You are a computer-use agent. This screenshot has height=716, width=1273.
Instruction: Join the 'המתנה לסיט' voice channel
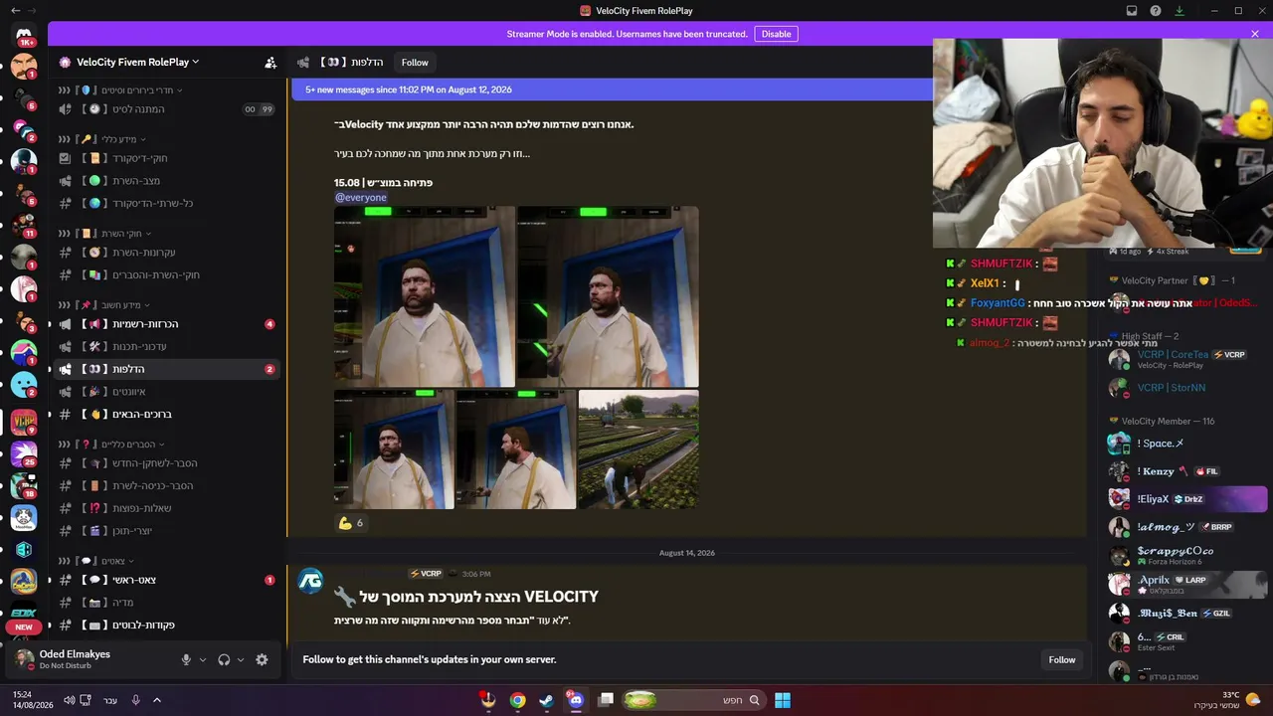pyautogui.click(x=166, y=109)
